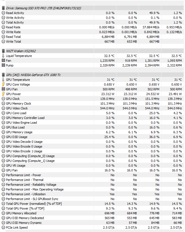
Task: Select the Total GPU Power [% of TDP] row
Action: tap(92, 208)
